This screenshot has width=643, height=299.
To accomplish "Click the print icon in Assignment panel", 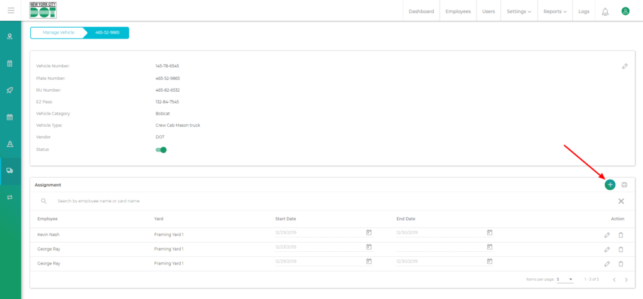I will point(624,185).
